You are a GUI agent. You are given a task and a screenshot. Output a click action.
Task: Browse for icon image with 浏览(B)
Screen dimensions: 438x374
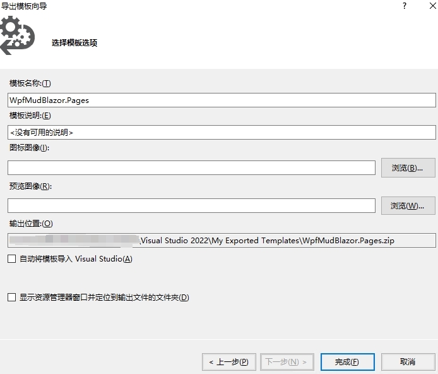point(408,167)
